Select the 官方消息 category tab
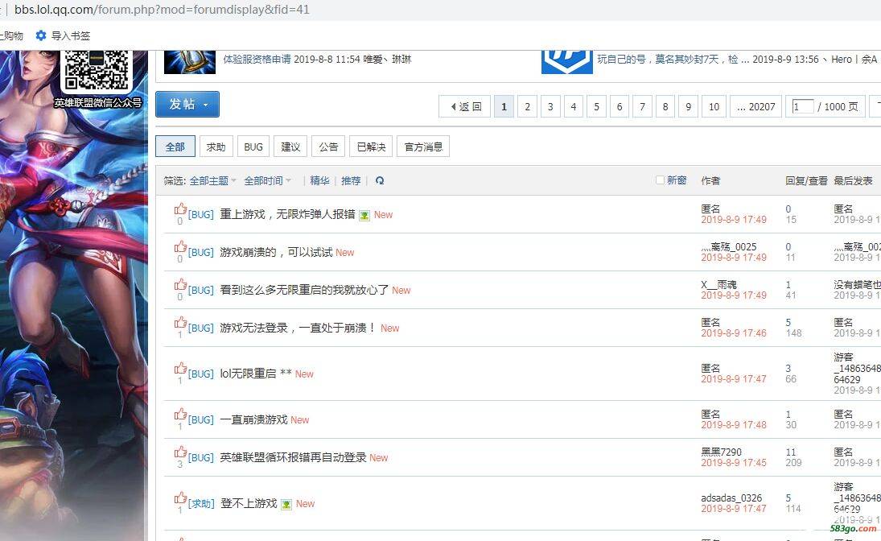Viewport: 881px width, 541px height. point(423,147)
